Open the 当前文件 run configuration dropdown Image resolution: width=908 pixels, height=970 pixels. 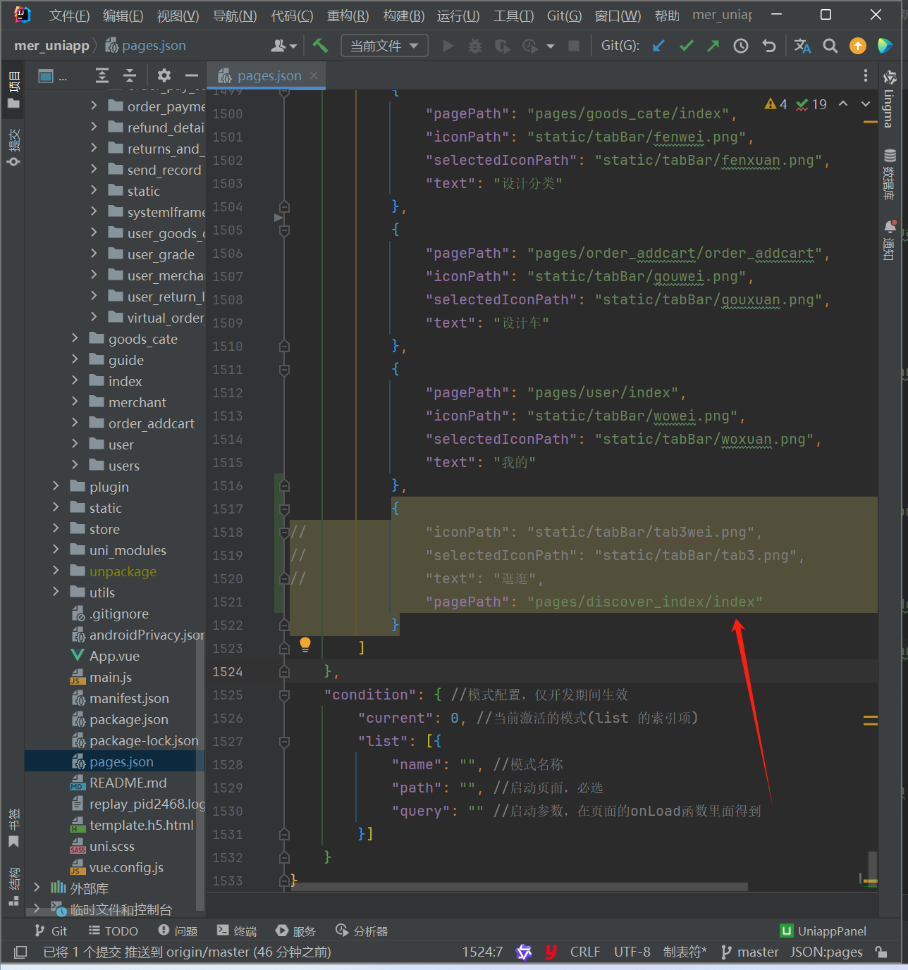coord(384,46)
